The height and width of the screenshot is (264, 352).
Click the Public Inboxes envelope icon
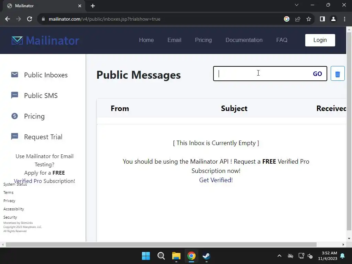[x=14, y=75]
